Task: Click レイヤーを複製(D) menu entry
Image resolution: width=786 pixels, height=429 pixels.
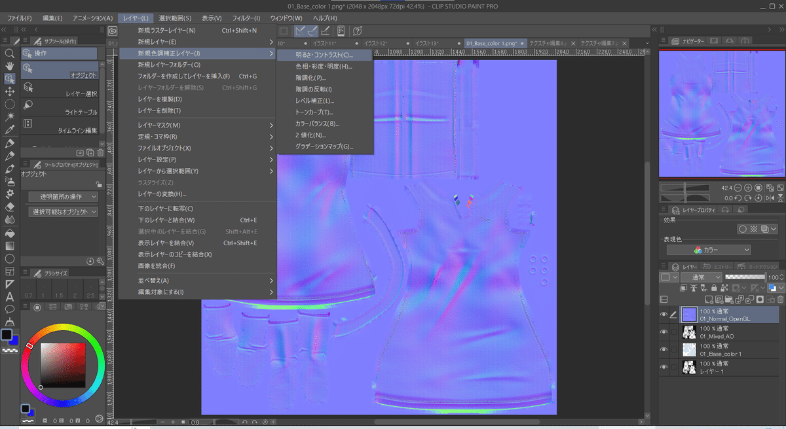Action: 198,99
